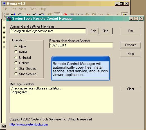Open the www.systemtools.com link
Viewport: 146px width, 130px height.
pyautogui.click(x=29, y=124)
